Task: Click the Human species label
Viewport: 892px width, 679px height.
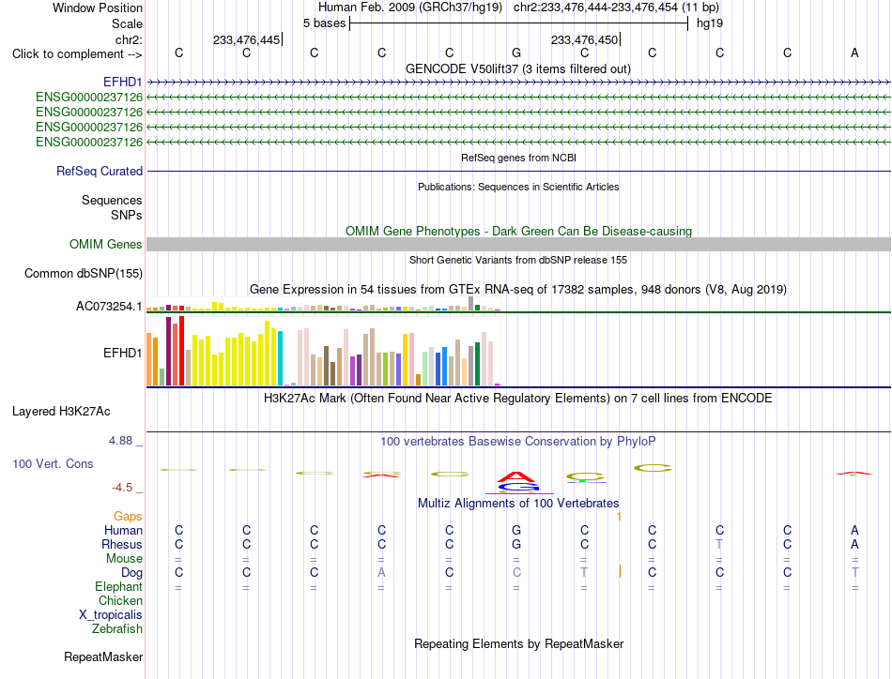Action: (x=123, y=530)
